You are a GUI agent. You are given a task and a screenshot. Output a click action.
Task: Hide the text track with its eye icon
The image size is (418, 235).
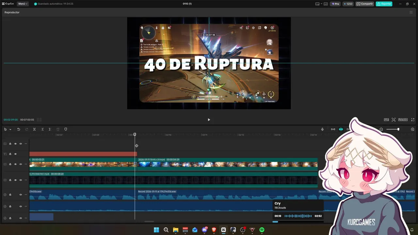[15, 154]
